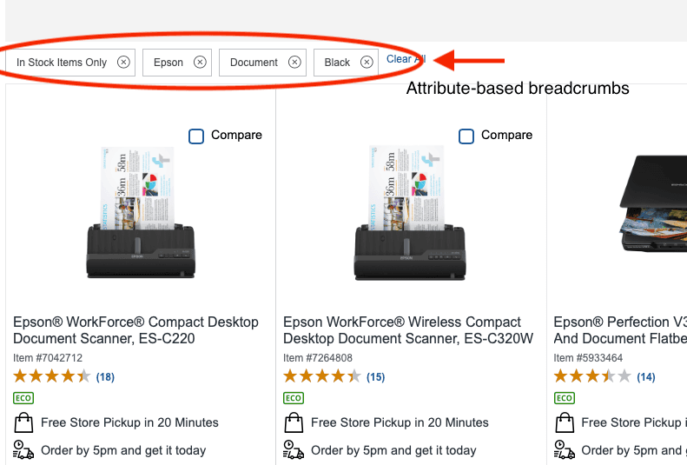The height and width of the screenshot is (465, 687).
Task: Remove the Epson brand filter chip
Action: coord(200,63)
